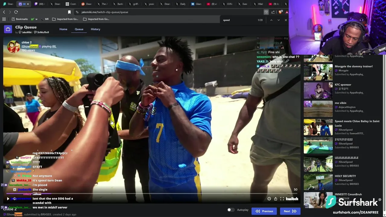Switch to the 'Conti' browser tab
386x217 pixels.
tap(71, 4)
